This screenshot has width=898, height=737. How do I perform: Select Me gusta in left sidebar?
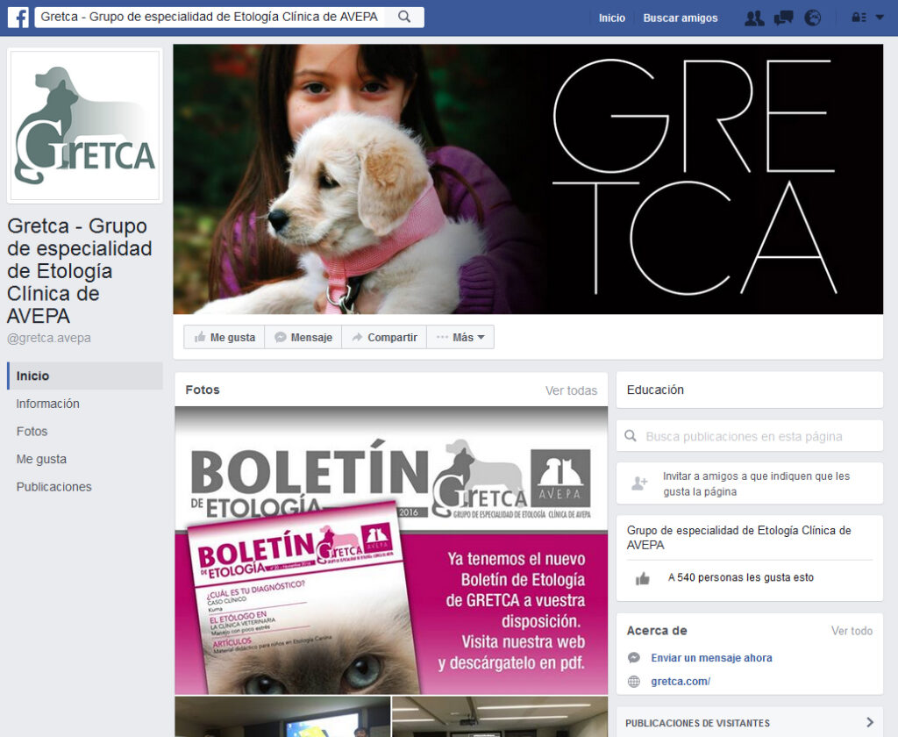41,459
